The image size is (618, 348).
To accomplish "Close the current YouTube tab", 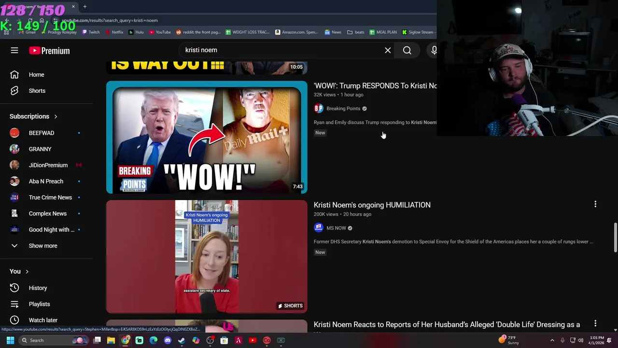I will [73, 6].
